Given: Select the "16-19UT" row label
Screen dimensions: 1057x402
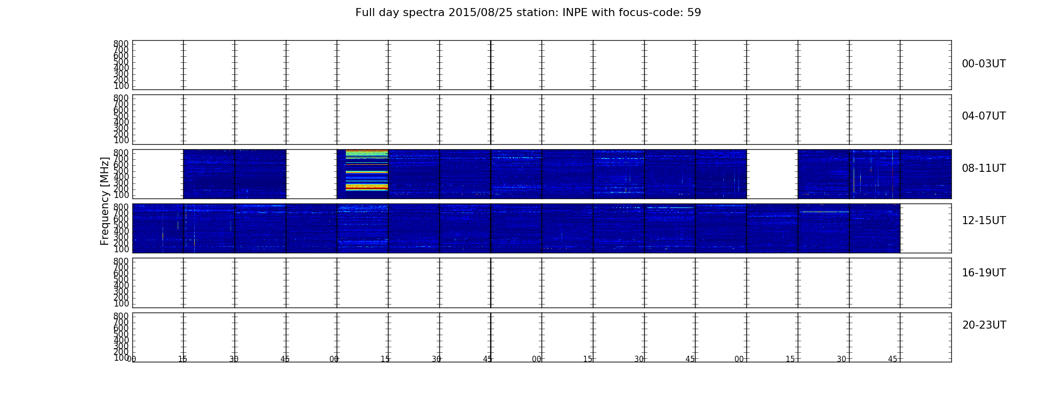Looking at the screenshot, I should pyautogui.click(x=984, y=273).
